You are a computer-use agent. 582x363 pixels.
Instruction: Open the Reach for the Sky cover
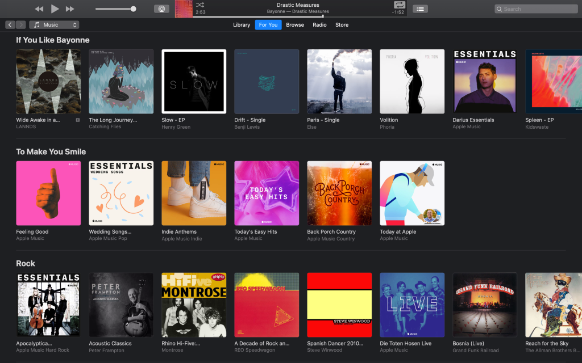(554, 305)
